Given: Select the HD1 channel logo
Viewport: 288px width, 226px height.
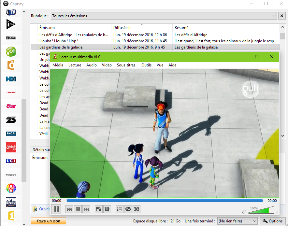Looking at the screenshot, I should click(x=11, y=79).
